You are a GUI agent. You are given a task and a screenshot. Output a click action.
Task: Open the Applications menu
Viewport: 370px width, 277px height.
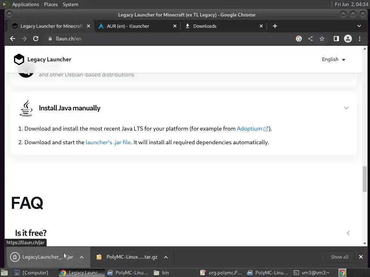point(26,4)
